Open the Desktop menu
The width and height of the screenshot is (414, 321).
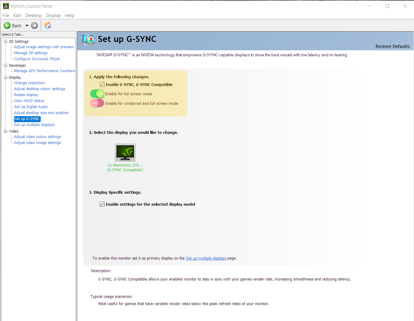click(33, 16)
